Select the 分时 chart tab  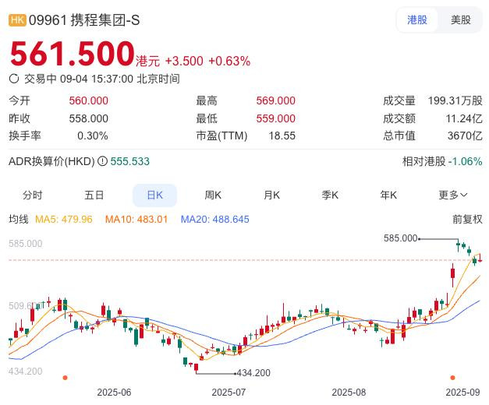coord(33,195)
